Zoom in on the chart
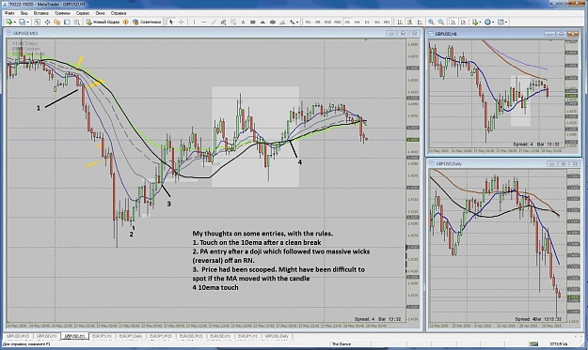The image size is (588, 350). click(431, 23)
